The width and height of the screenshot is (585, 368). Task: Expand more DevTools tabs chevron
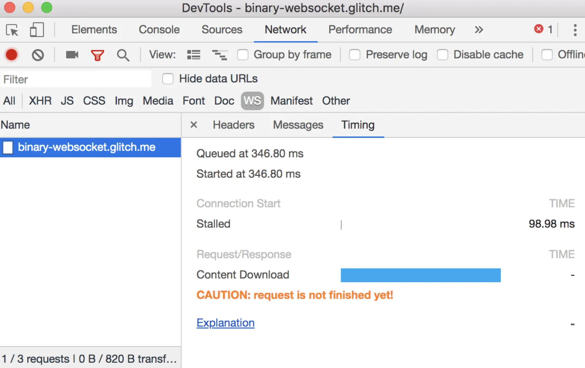click(479, 30)
